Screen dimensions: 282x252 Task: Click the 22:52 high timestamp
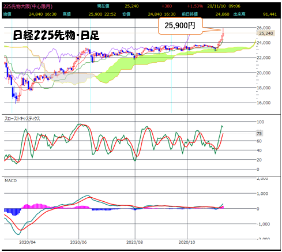pyautogui.click(x=110, y=14)
